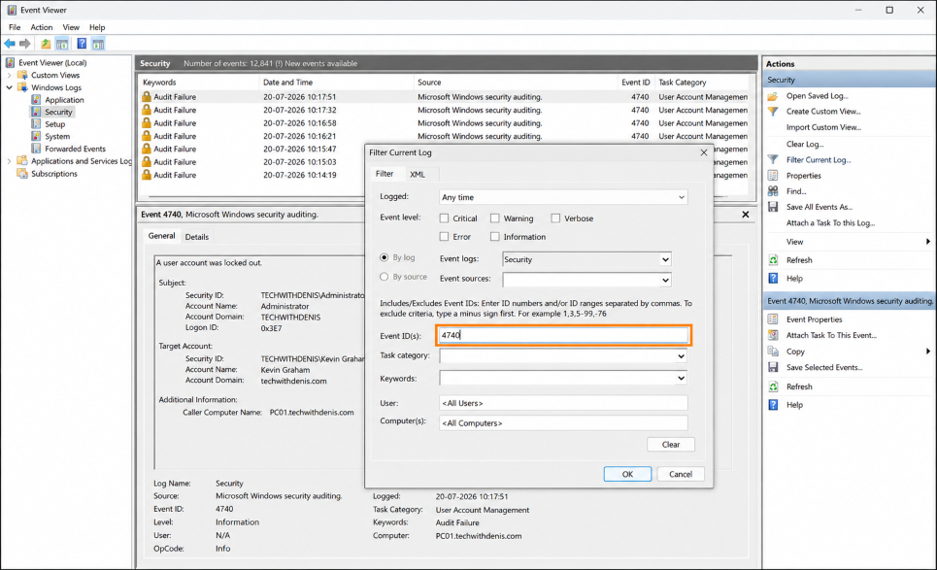Check the Information event level box

(495, 237)
